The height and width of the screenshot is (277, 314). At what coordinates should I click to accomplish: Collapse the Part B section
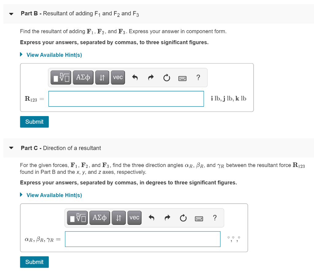11,14
